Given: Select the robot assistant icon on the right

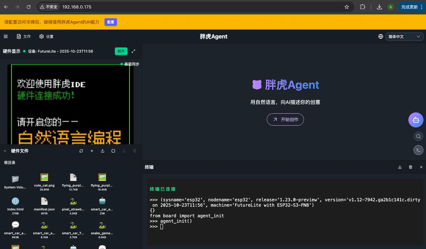Looking at the screenshot, I should [x=416, y=120].
